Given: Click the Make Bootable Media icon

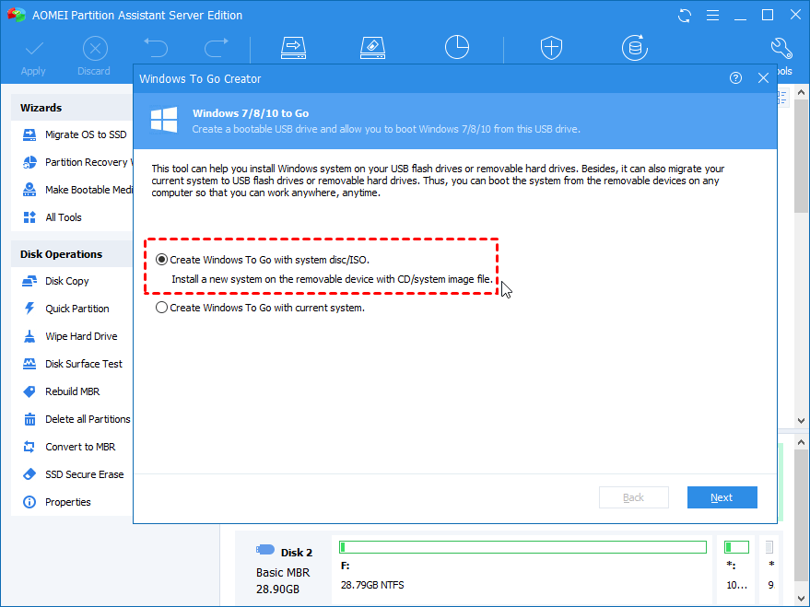Looking at the screenshot, I should click(29, 190).
